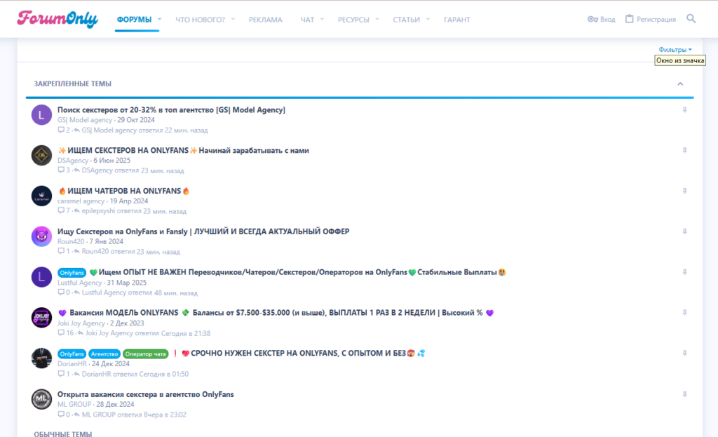Expand the РЕСУРСЫ menu arrow
Screen dimensions: 718x437
(x=377, y=19)
